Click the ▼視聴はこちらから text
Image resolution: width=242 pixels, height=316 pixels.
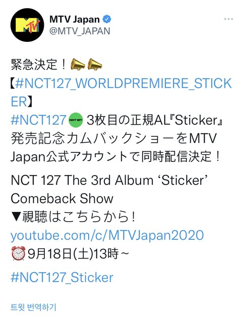[73, 217]
